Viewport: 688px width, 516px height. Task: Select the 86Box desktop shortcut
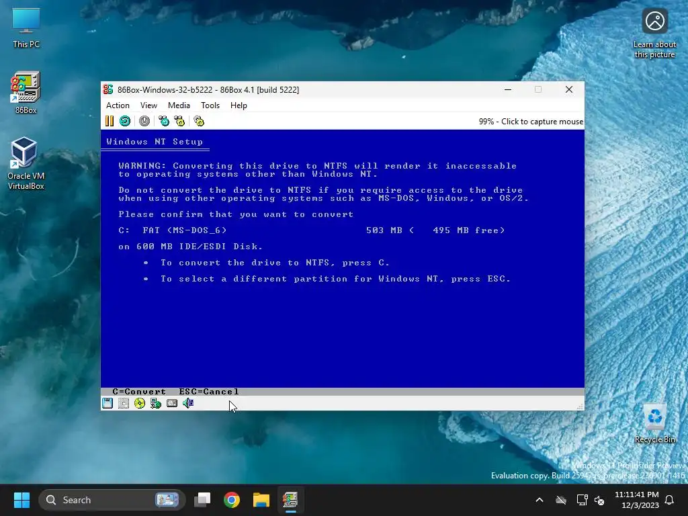26,93
